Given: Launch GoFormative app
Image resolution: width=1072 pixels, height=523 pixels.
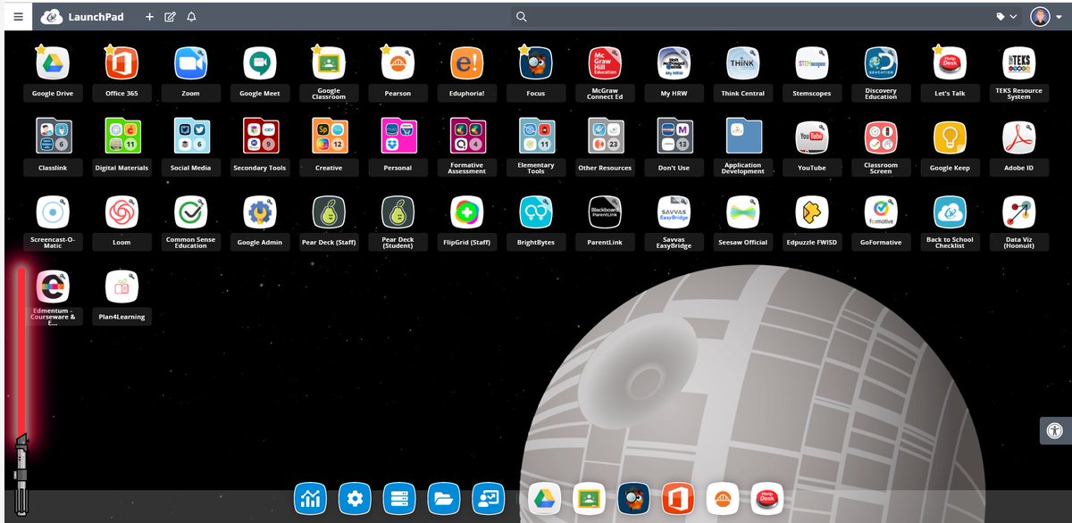Looking at the screenshot, I should [x=881, y=212].
